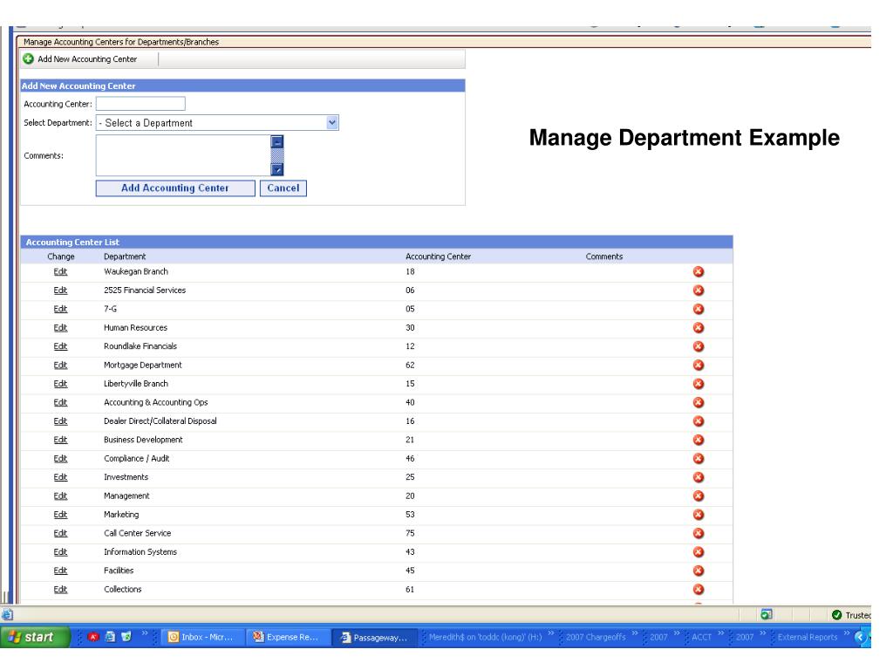
Task: Click the Change column header
Action: [61, 257]
